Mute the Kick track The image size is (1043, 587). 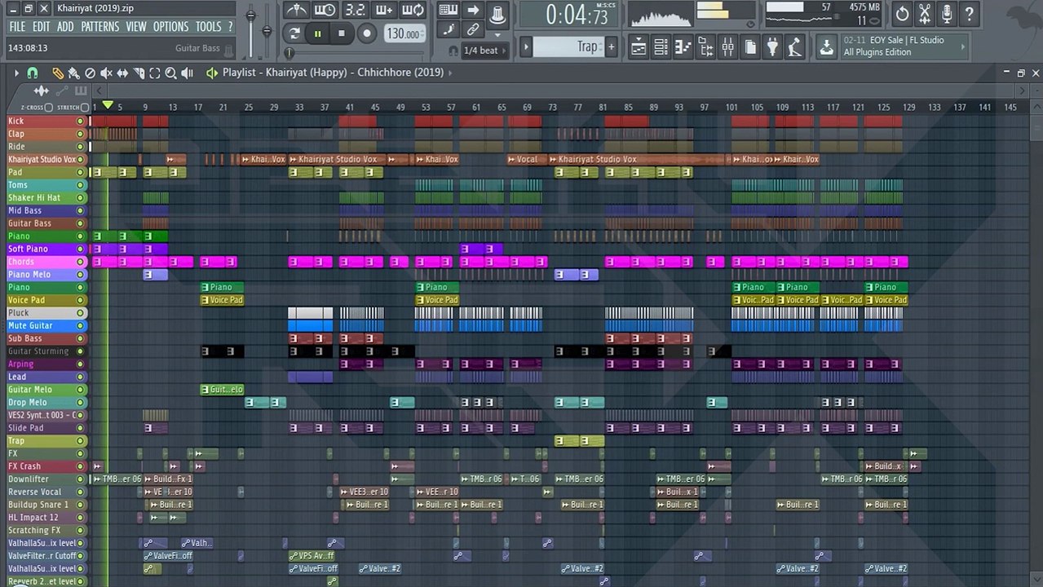tap(80, 121)
